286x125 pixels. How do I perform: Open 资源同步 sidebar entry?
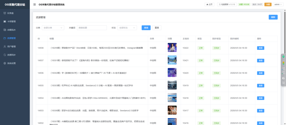click(15, 55)
